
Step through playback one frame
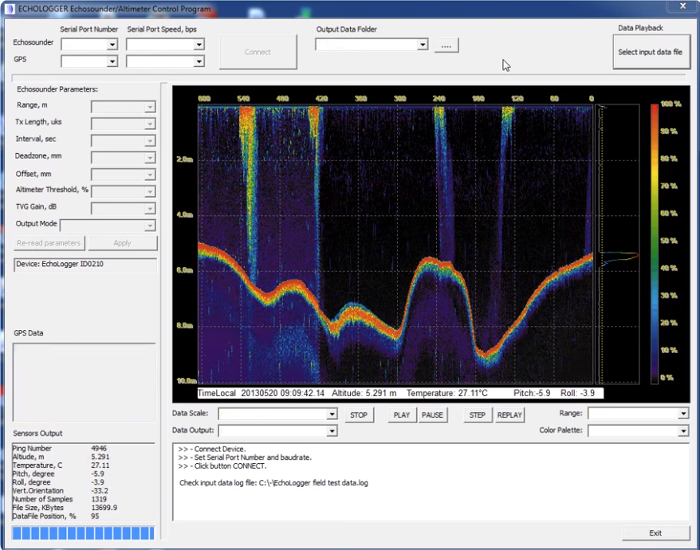477,414
